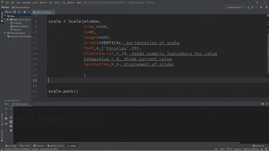The width and height of the screenshot is (269, 151).
Task: Open the VCS menu
Action: (x=63, y=3)
